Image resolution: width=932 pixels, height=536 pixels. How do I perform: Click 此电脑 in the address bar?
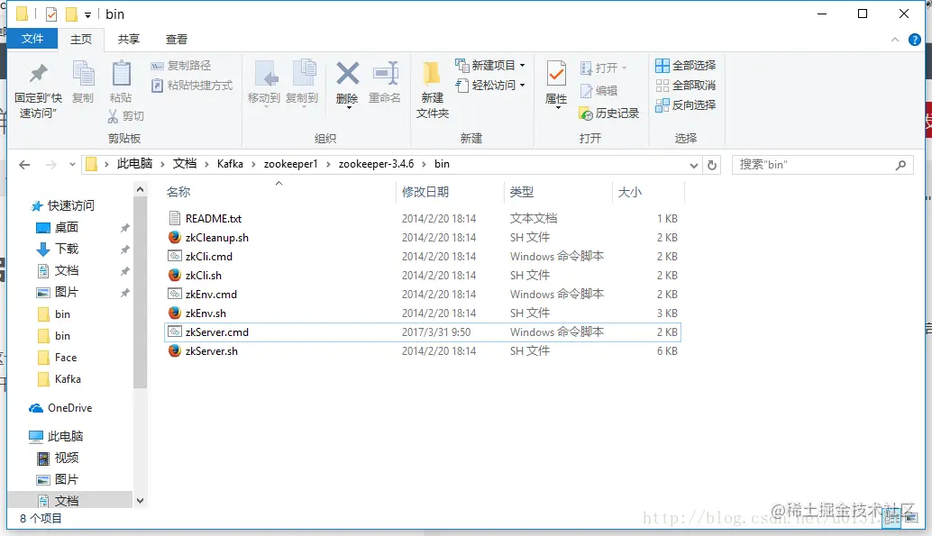pyautogui.click(x=134, y=163)
